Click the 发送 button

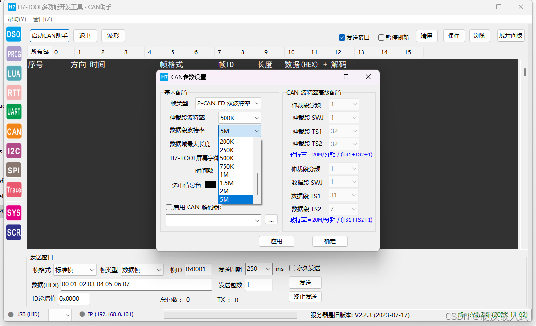[x=305, y=283]
